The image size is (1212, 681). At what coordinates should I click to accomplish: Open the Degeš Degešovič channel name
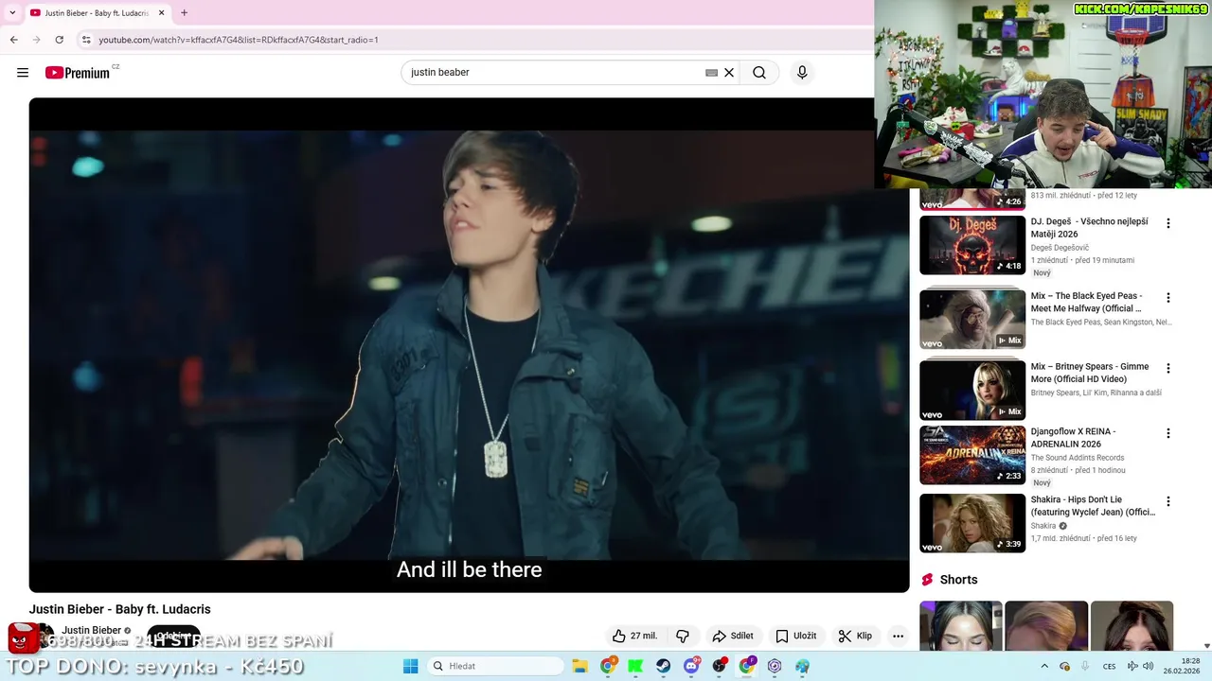(x=1060, y=248)
